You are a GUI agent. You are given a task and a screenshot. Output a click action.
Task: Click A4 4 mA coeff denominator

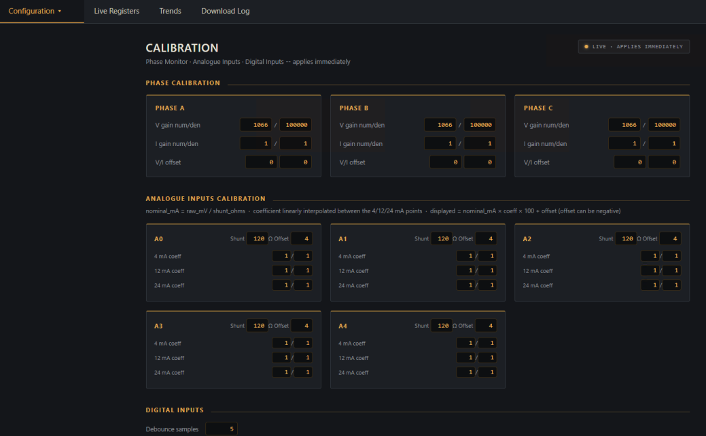point(487,343)
